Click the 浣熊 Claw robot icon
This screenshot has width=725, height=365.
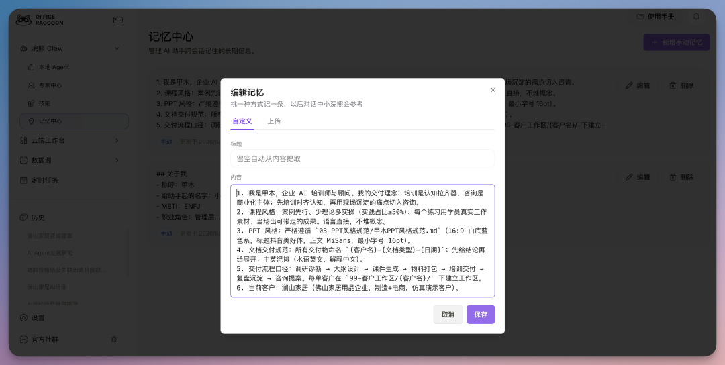(23, 48)
